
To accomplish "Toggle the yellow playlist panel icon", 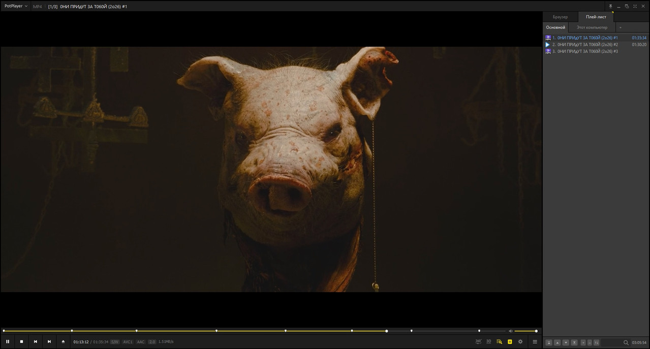I will click(510, 342).
